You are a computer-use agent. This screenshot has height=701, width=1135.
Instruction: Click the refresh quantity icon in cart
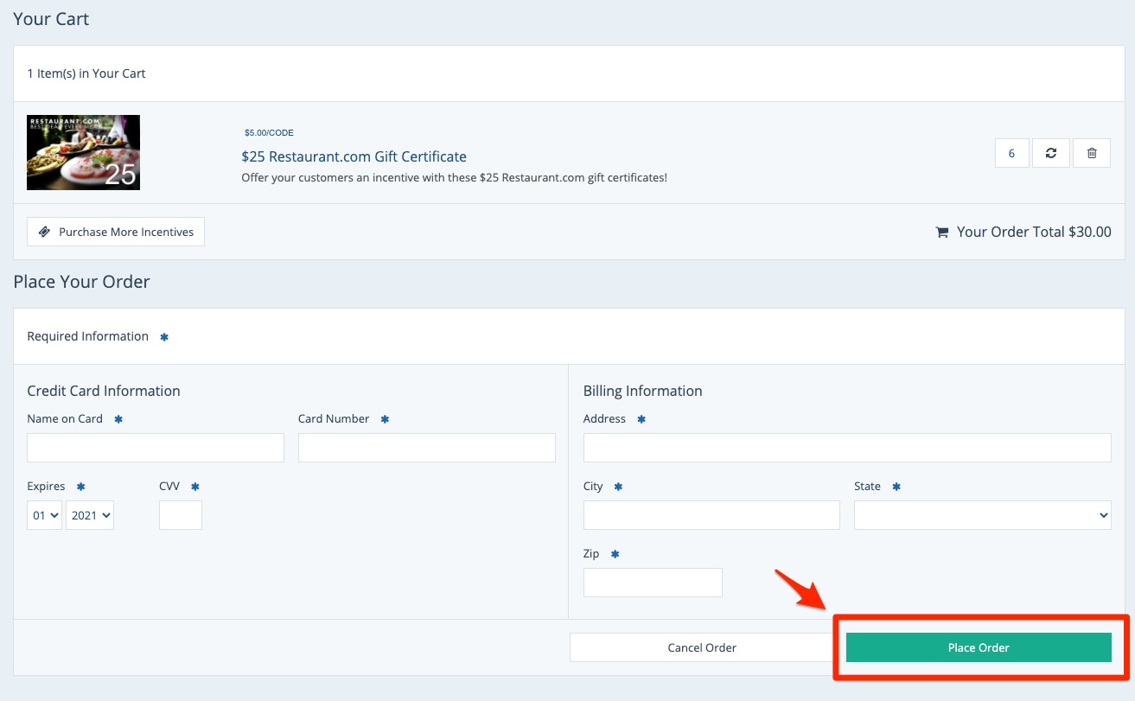click(x=1051, y=153)
